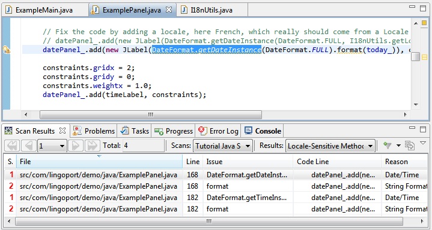Image resolution: width=432 pixels, height=230 pixels.
Task: Open the filter dropdown arrow
Action: pyautogui.click(x=398, y=146)
